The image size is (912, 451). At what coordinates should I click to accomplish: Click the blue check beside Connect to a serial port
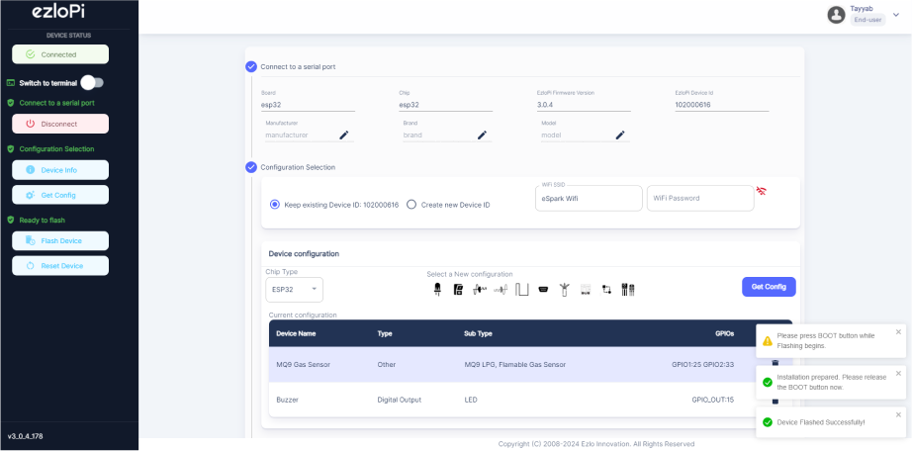[x=251, y=66]
